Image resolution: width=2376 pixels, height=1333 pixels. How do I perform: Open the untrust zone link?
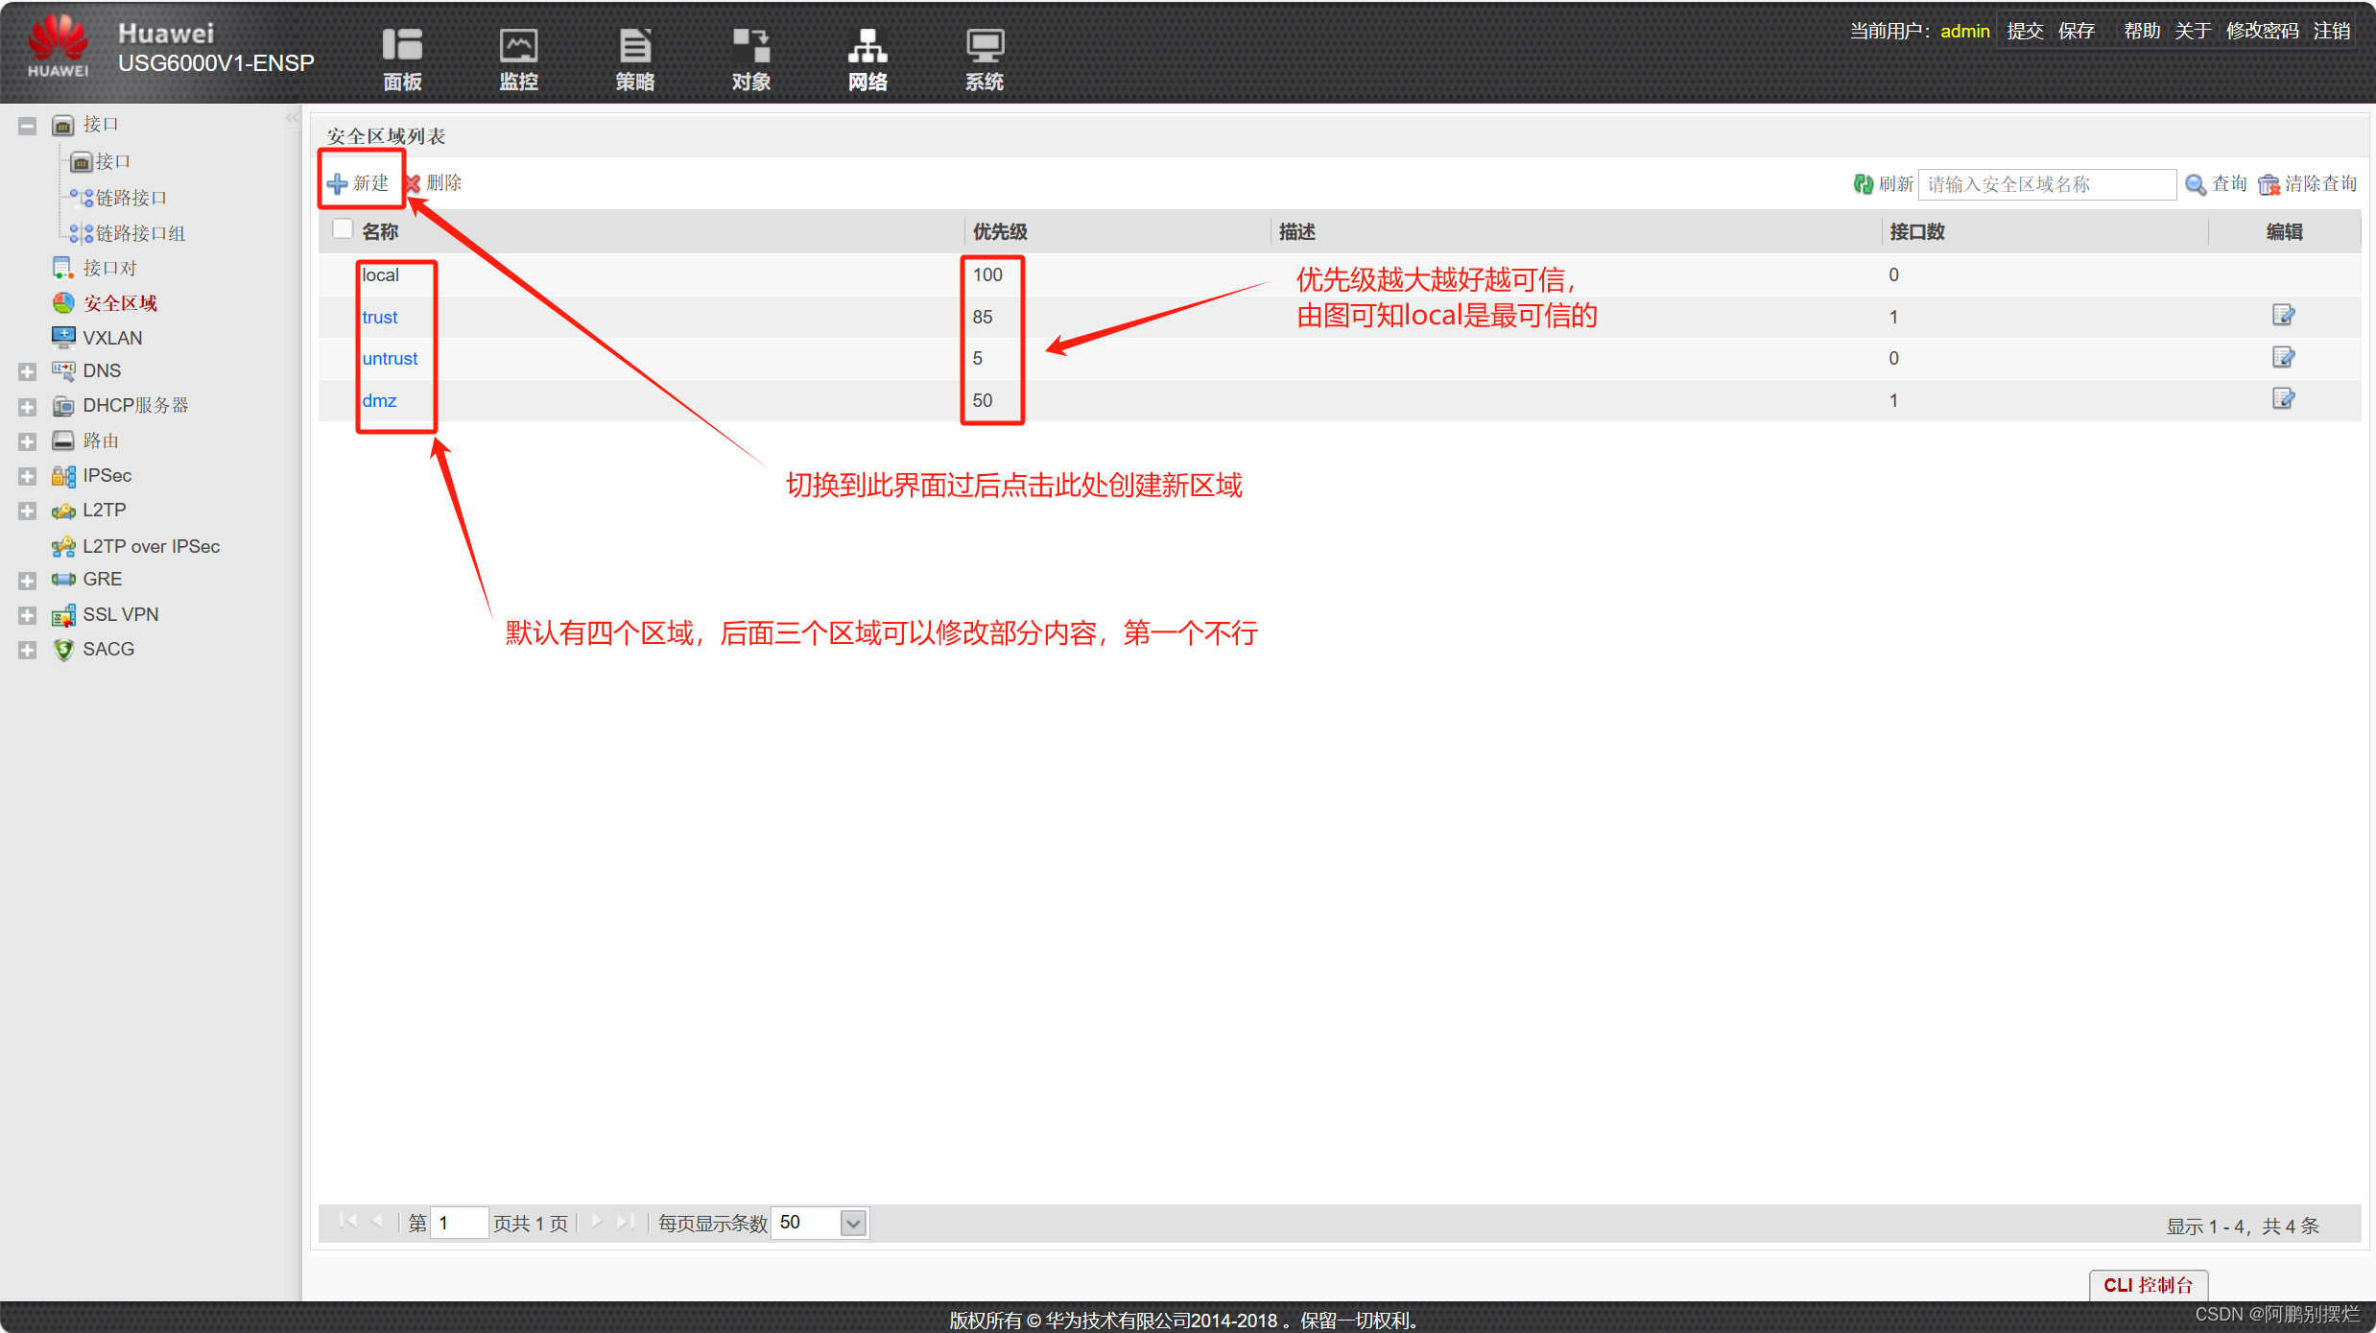(x=390, y=359)
